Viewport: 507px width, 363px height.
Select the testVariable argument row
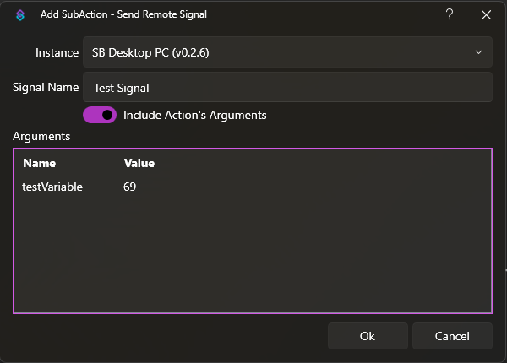click(52, 187)
